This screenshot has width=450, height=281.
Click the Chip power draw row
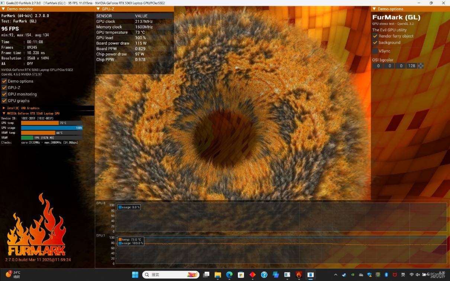pyautogui.click(x=134, y=54)
